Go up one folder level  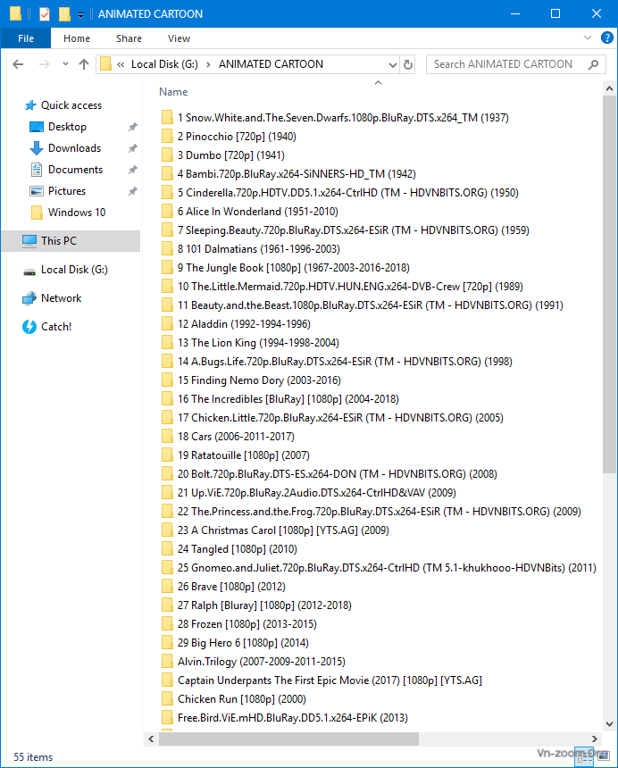click(x=84, y=64)
